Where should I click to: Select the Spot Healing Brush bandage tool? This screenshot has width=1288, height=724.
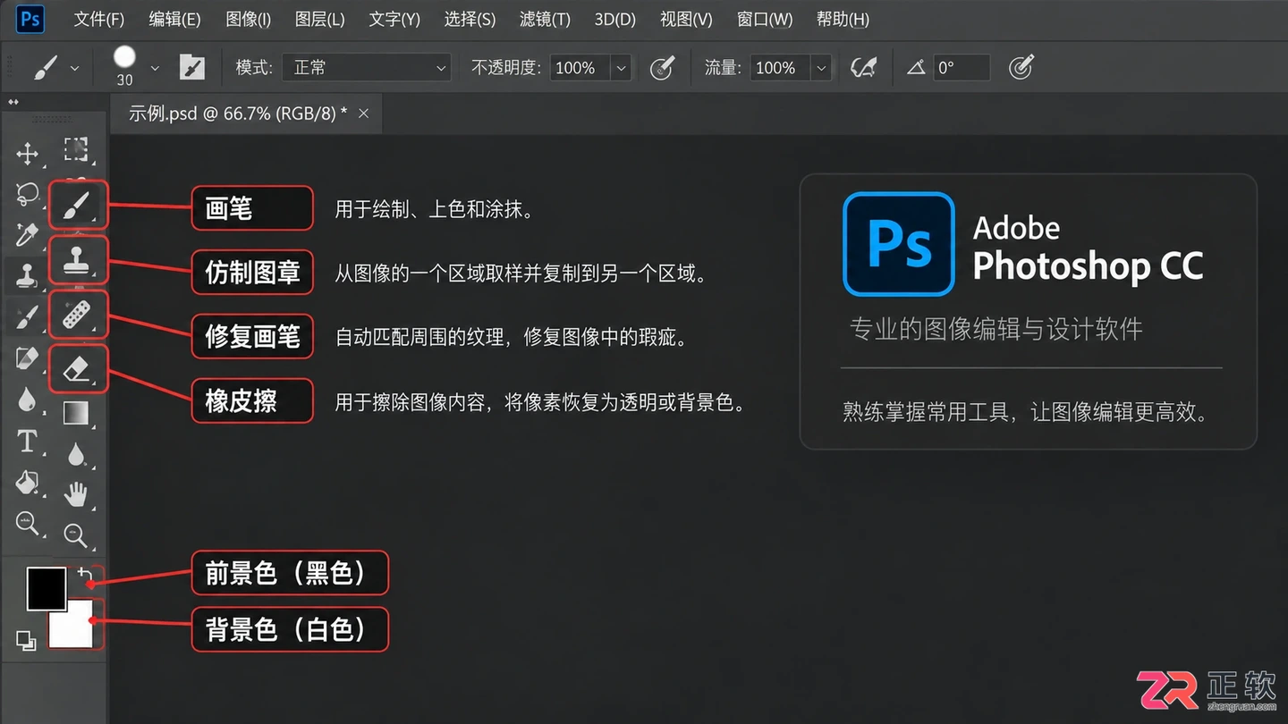(77, 316)
